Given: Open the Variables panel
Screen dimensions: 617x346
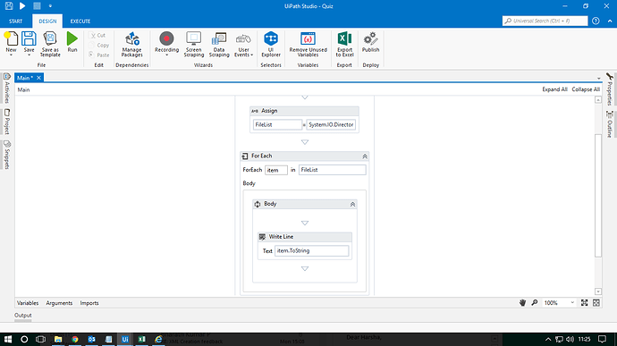Looking at the screenshot, I should pos(28,303).
